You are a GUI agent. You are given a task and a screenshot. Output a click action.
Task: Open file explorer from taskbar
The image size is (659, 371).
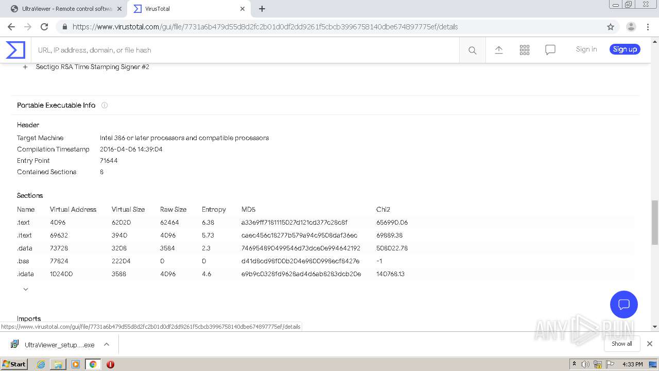click(58, 364)
